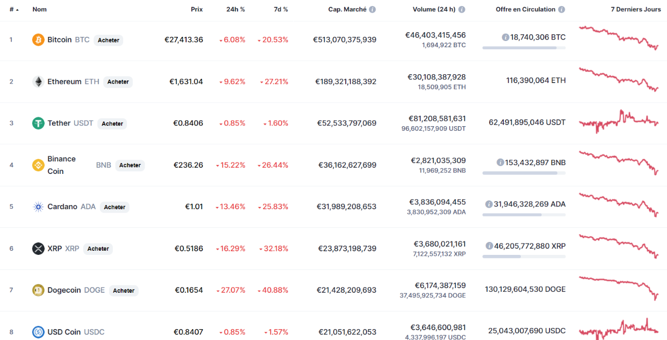Click info icon beside Bitcoin circulating supply
The image size is (667, 340).
click(x=505, y=37)
